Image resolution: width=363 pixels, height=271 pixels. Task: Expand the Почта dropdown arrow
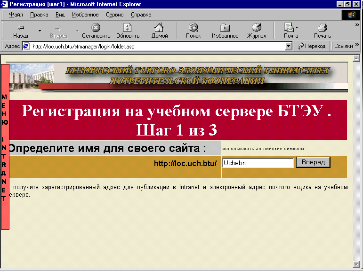297,28
